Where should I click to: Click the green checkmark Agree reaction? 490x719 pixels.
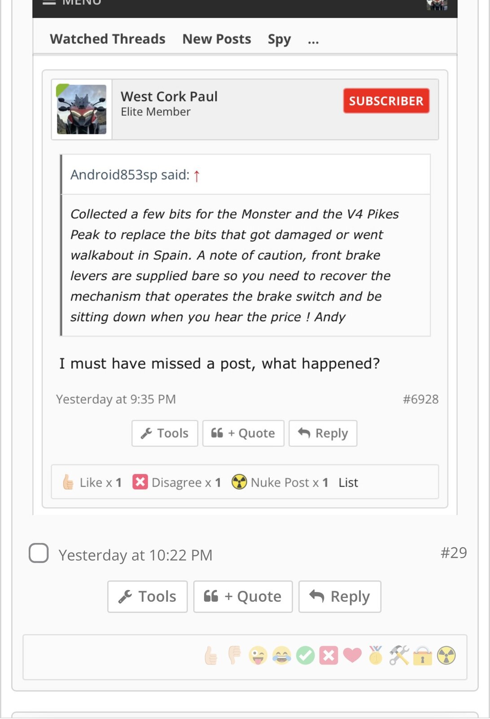pyautogui.click(x=306, y=656)
